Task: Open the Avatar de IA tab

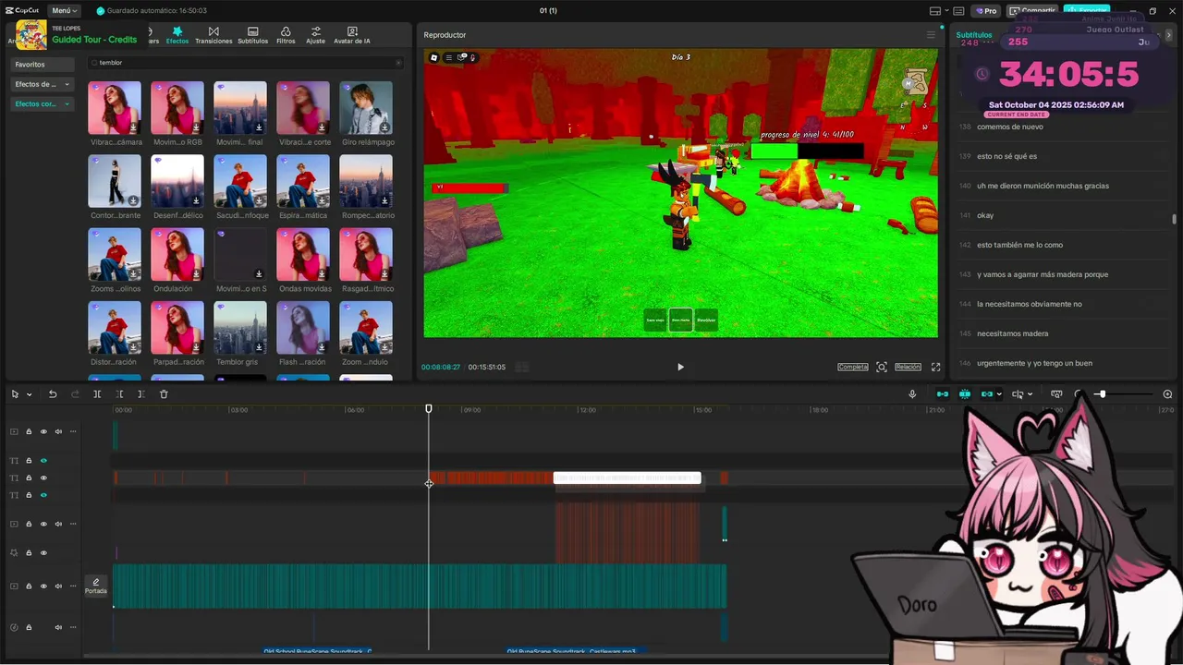Action: (351, 35)
